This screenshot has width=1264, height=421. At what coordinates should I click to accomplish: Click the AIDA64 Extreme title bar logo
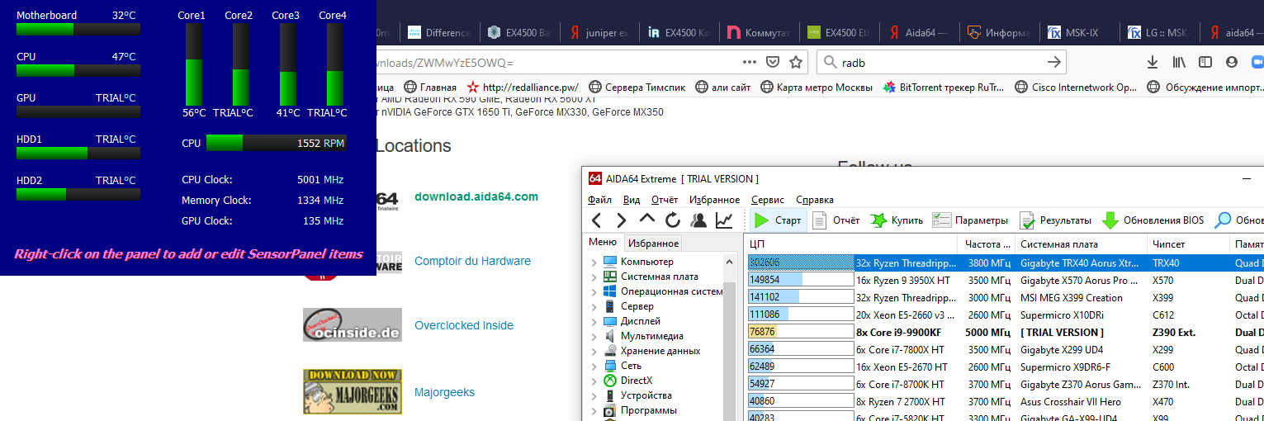(594, 178)
